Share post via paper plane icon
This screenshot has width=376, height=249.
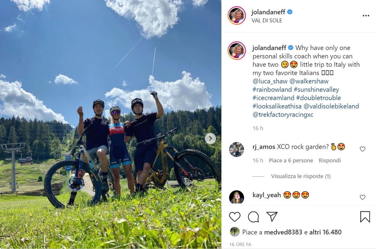[272, 216]
